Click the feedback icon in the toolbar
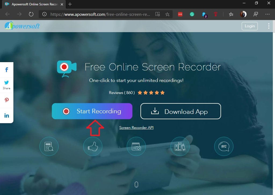The width and height of the screenshot is (275, 195). click(x=256, y=14)
